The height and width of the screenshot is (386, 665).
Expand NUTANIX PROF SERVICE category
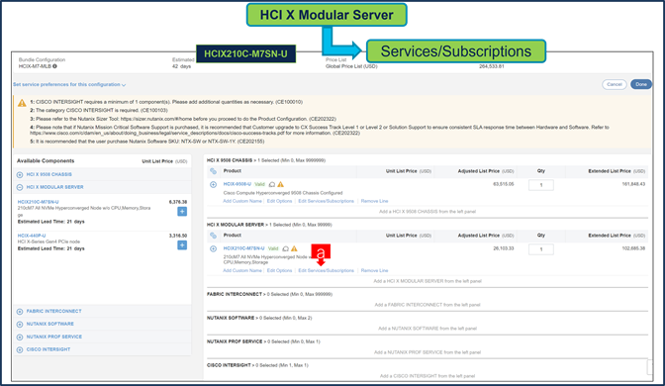20,338
